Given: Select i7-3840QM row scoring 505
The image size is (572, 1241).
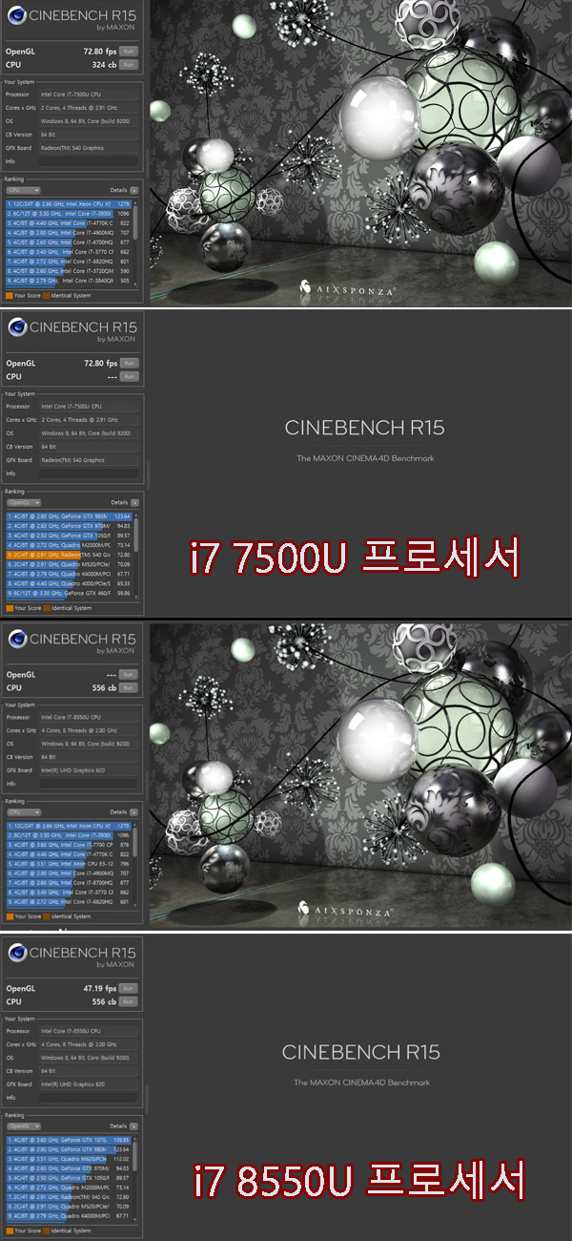Looking at the screenshot, I should pos(68,281).
